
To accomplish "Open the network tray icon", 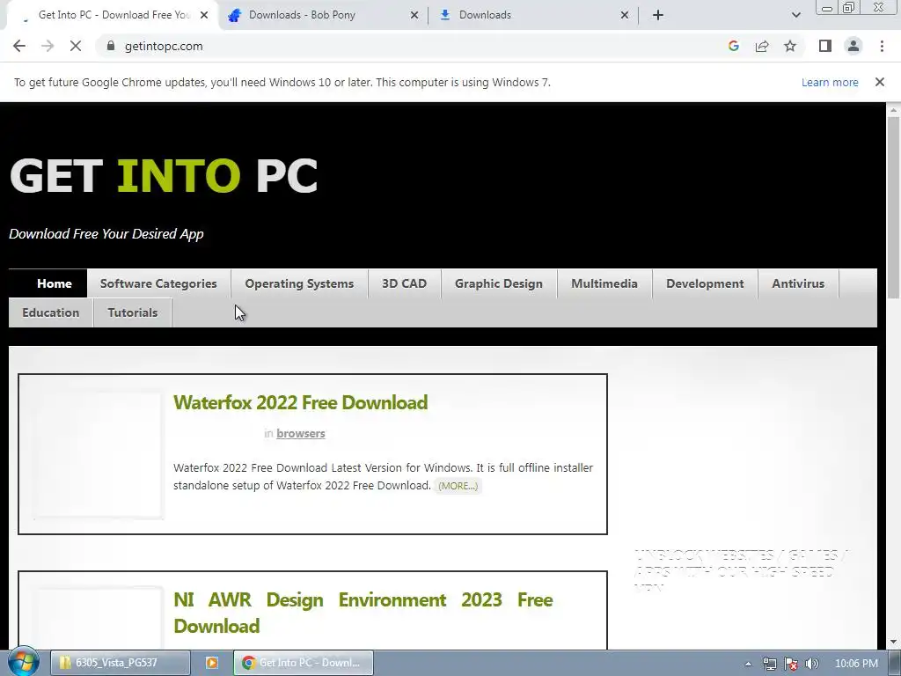I will coord(769,664).
